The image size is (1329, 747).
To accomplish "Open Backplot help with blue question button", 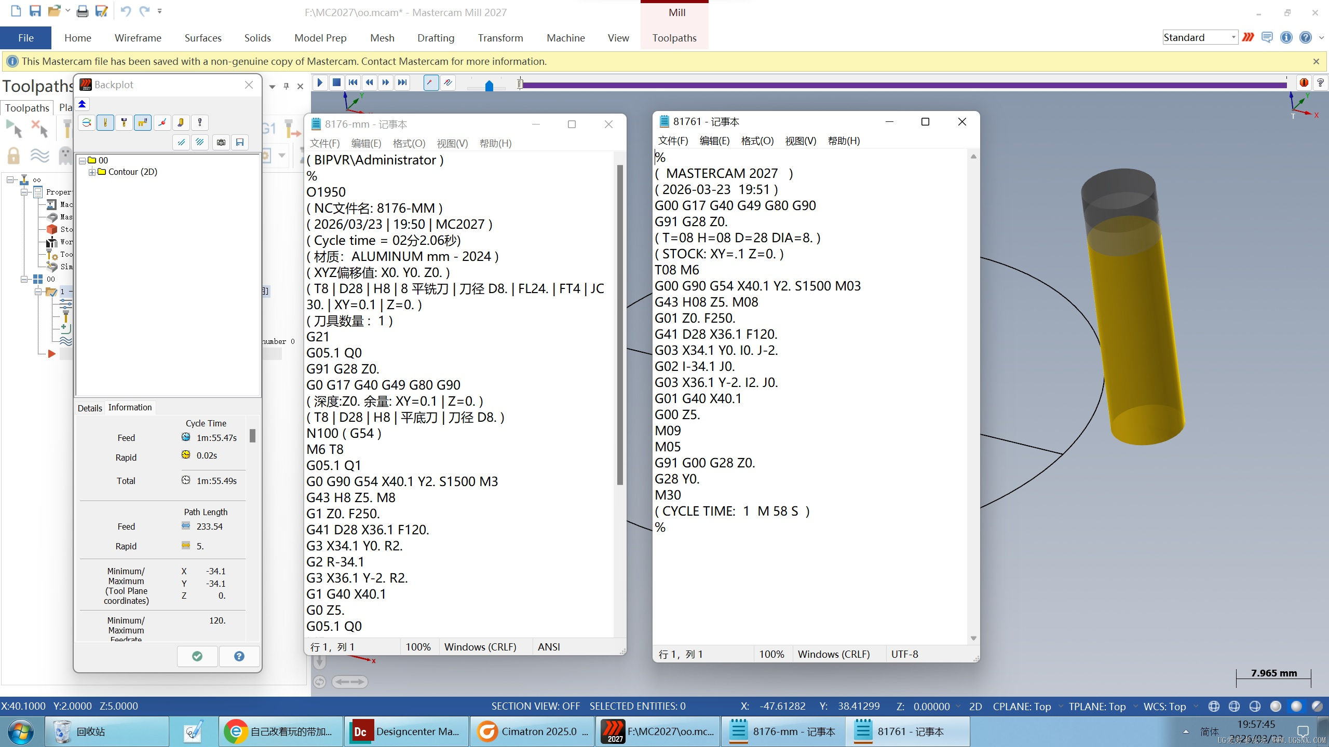I will coord(239,656).
